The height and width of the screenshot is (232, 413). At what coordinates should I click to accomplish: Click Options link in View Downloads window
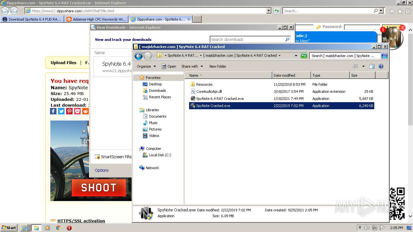pyautogui.click(x=102, y=170)
